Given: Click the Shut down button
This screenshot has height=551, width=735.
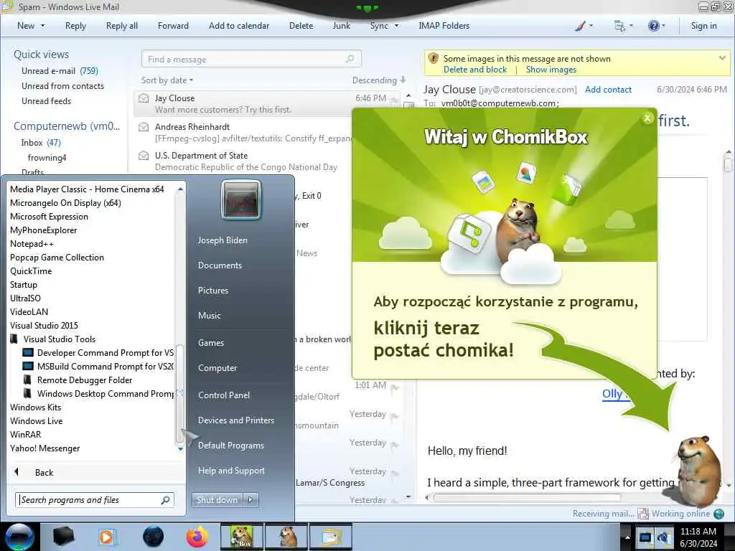Looking at the screenshot, I should pyautogui.click(x=217, y=500).
